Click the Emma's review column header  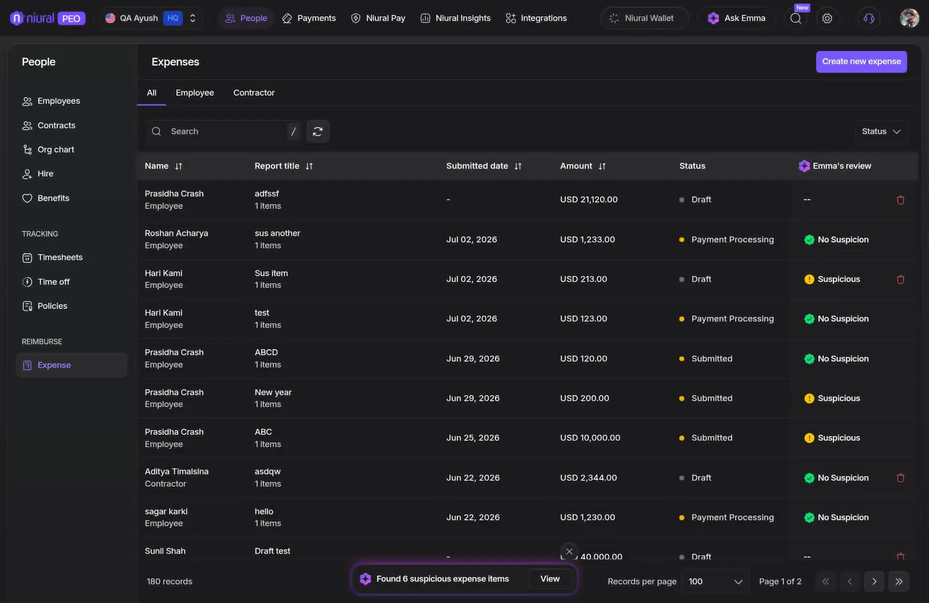click(x=835, y=166)
